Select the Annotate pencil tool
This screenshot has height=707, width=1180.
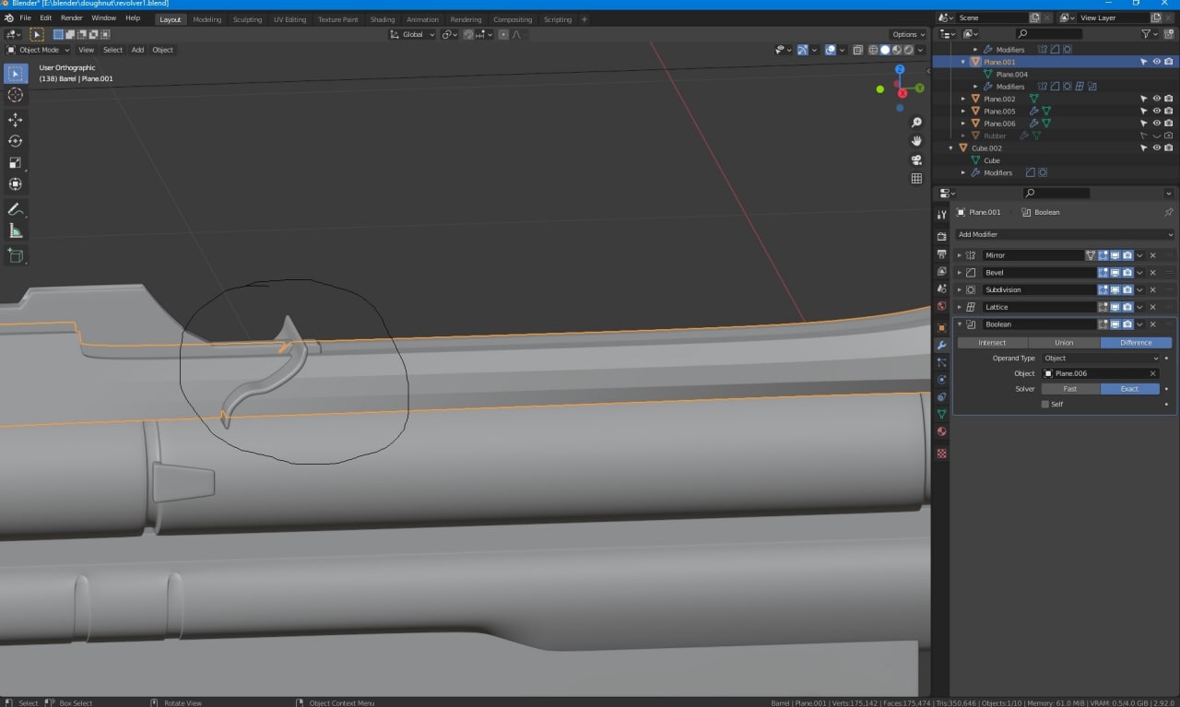[16, 209]
